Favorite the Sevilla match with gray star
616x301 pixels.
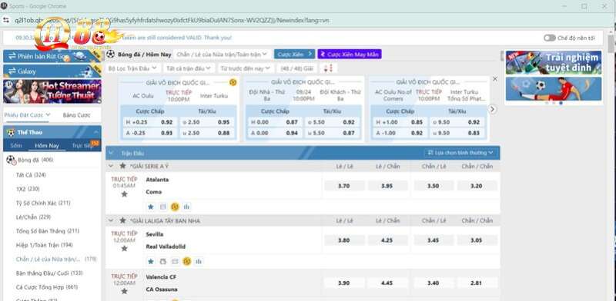pos(124,249)
